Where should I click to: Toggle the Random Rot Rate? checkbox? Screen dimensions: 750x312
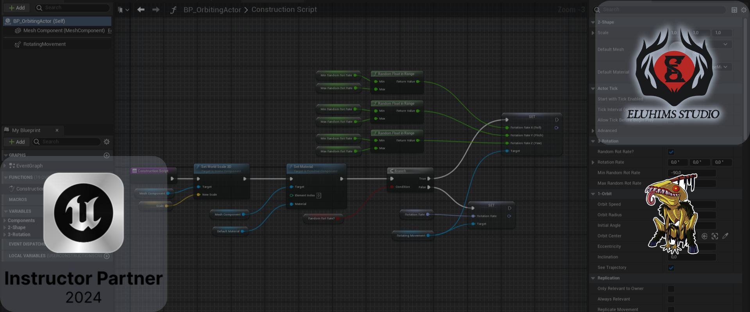pos(671,152)
